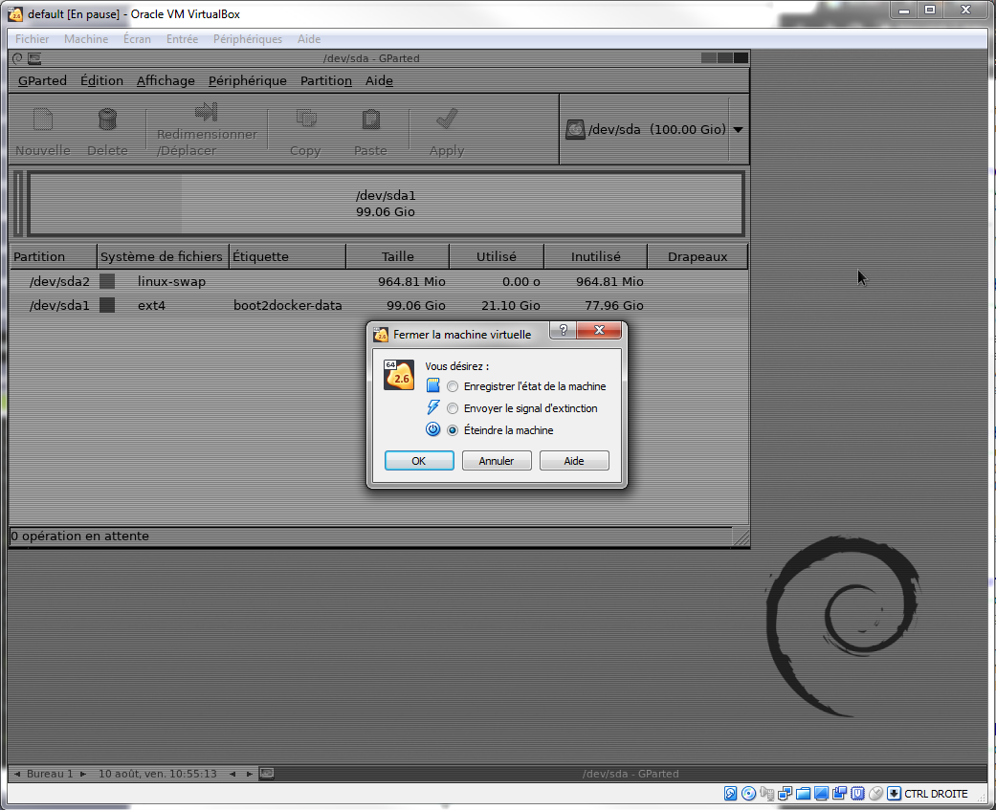Click the Système de fichiers column header
996x810 pixels.
tap(163, 256)
